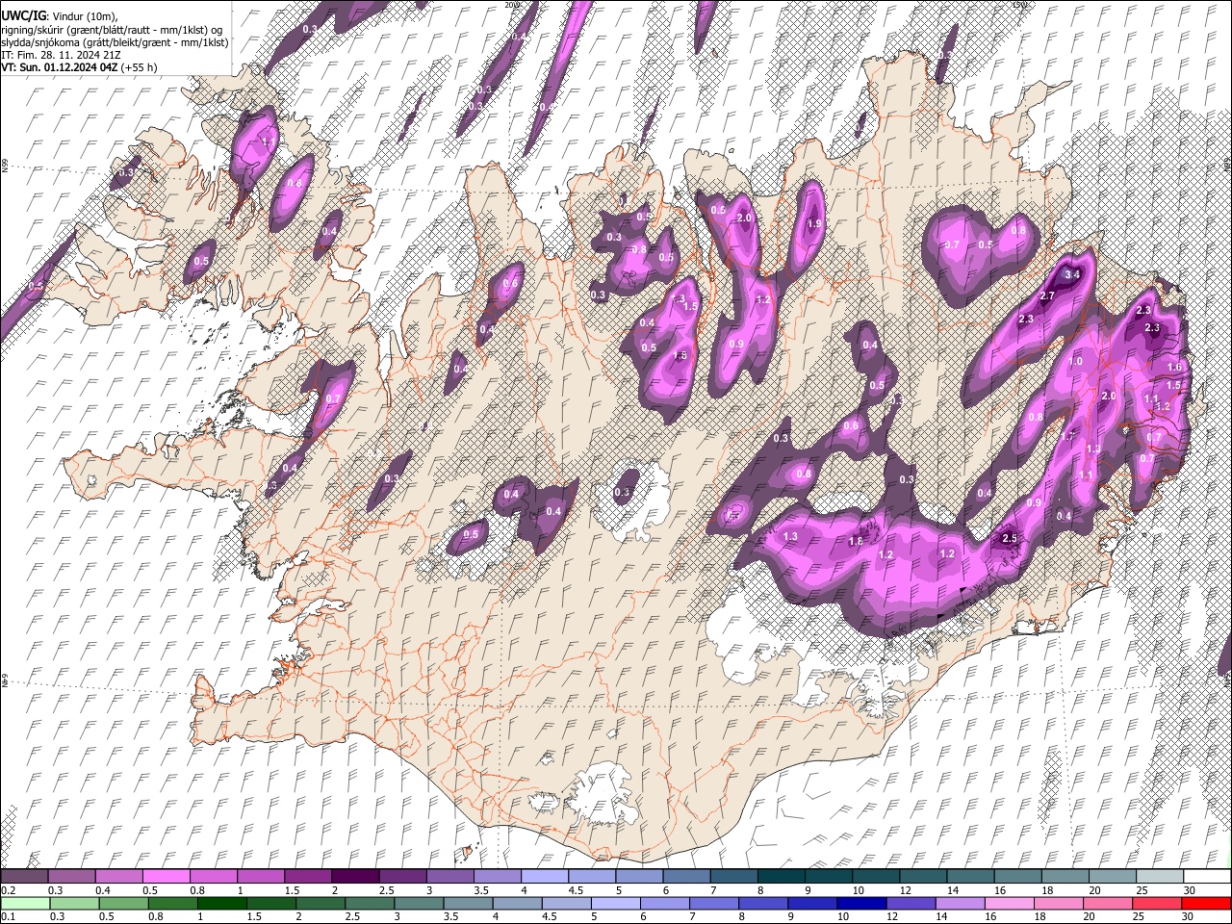Click the 30 label on the lower scale
The height and width of the screenshot is (924, 1232).
point(1187,916)
